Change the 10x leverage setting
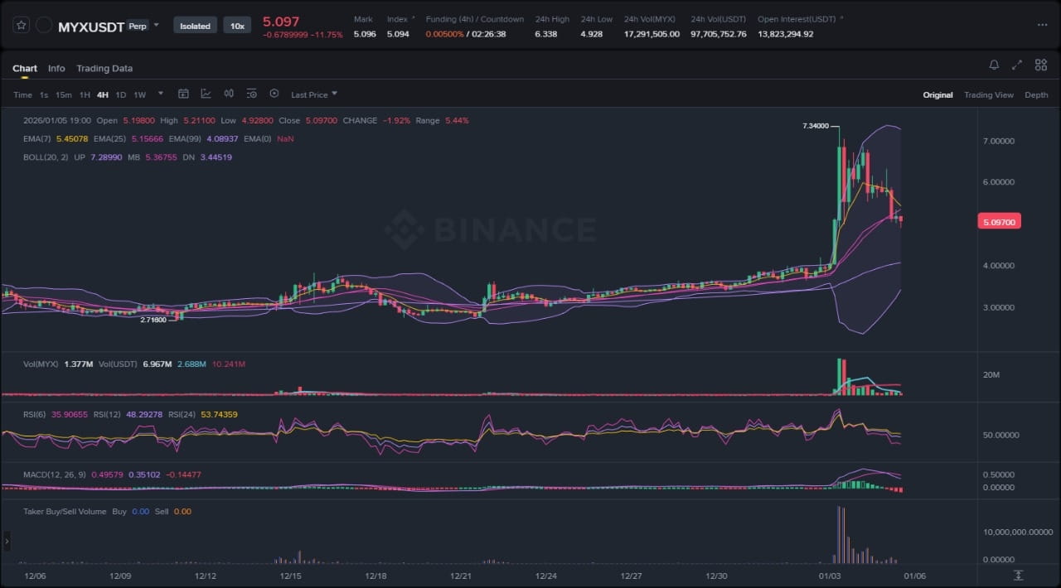1061x588 pixels. 237,26
